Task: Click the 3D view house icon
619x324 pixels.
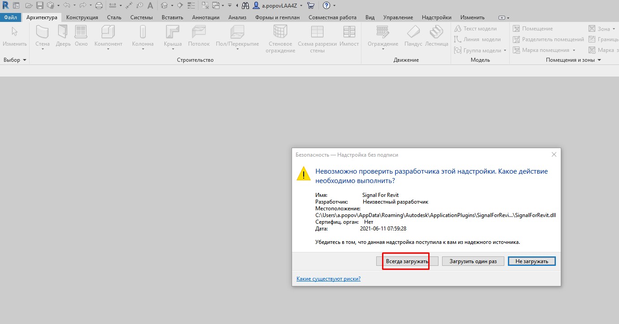Action: click(x=164, y=5)
